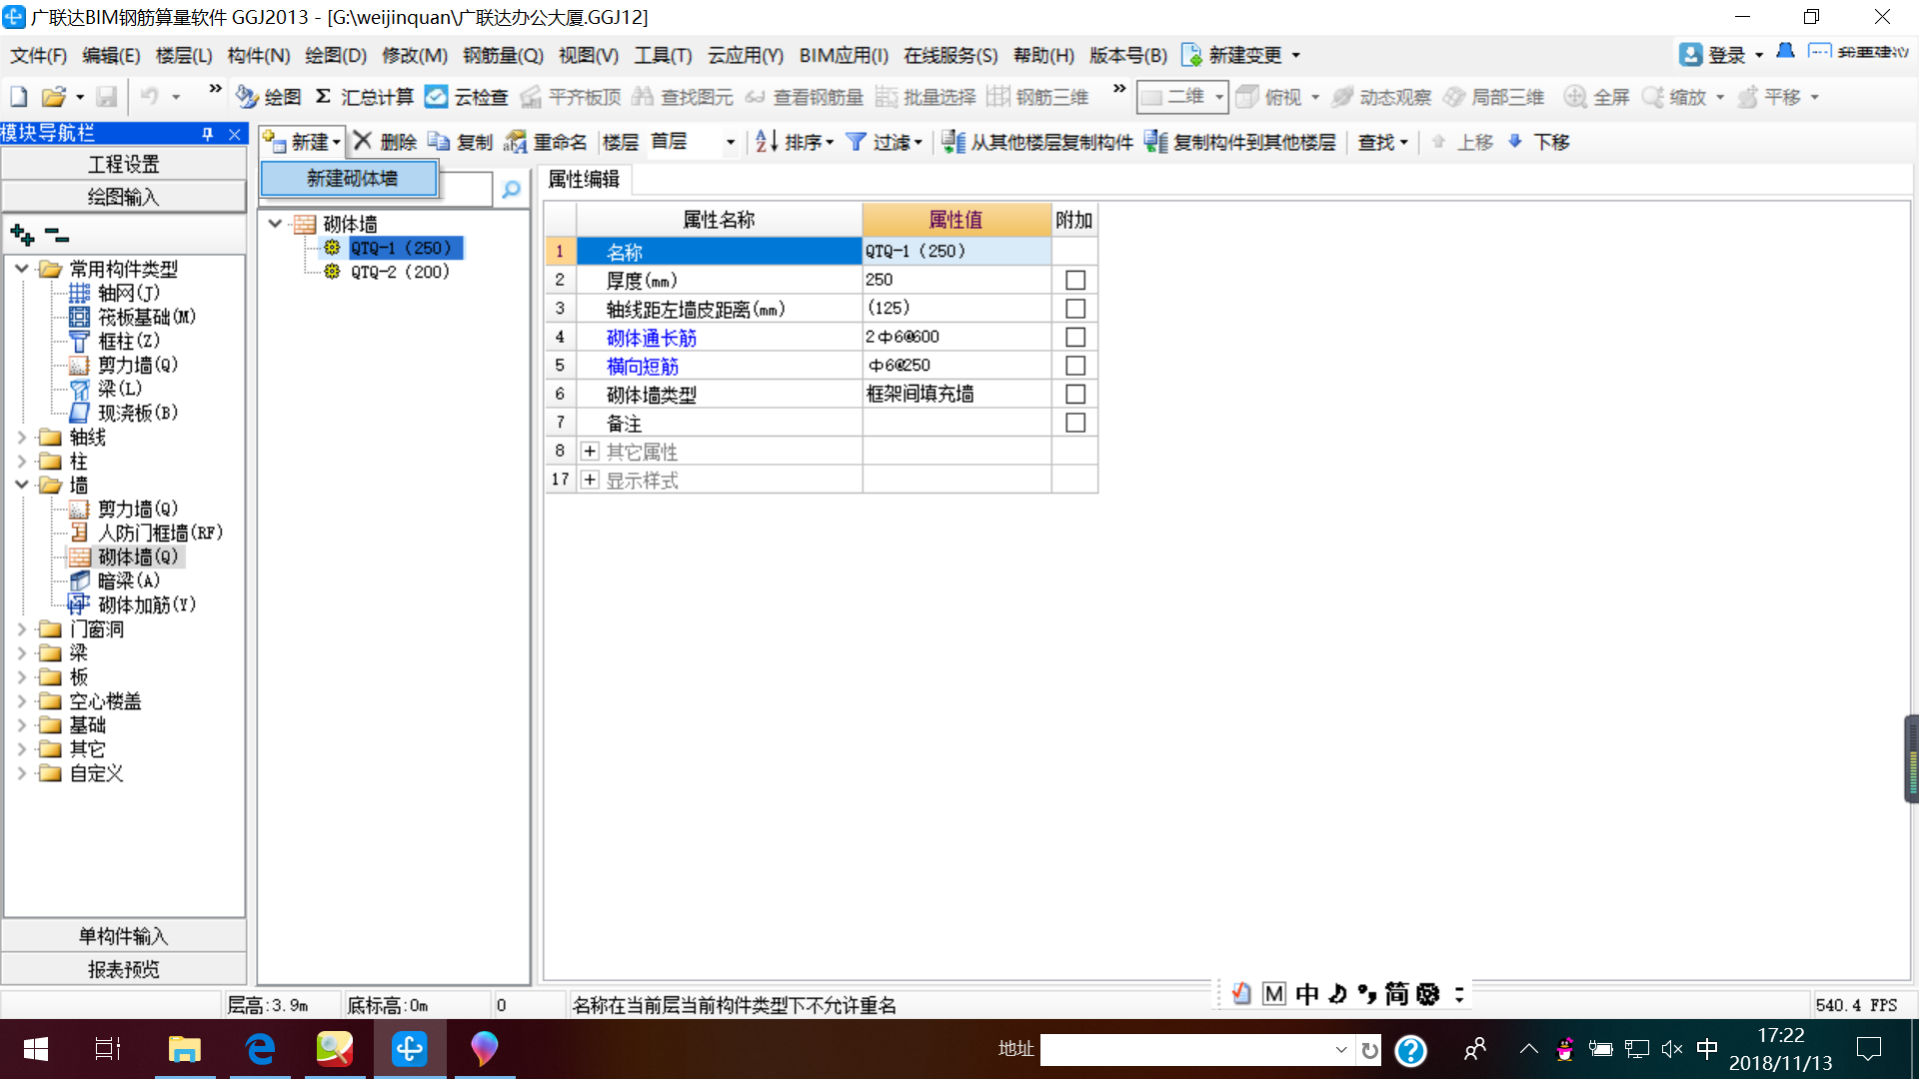The width and height of the screenshot is (1919, 1079).
Task: Click 平齐板顶 tool
Action: coord(571,97)
